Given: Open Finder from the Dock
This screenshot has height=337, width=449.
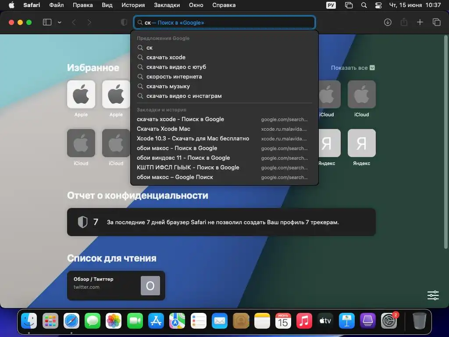Looking at the screenshot, I should pyautogui.click(x=29, y=321).
